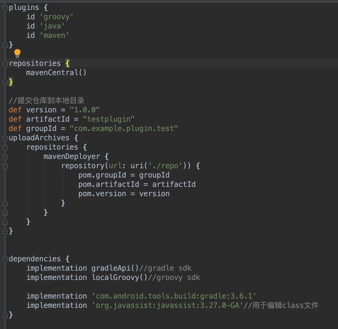
Task: Click the 'groovy' plugin id string
Action: point(57,16)
